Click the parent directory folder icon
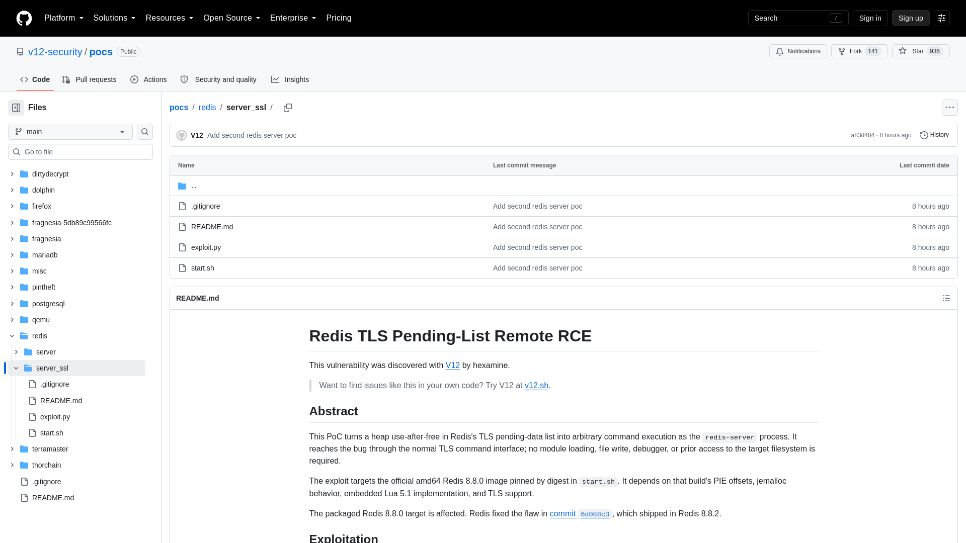Image resolution: width=966 pixels, height=543 pixels. tap(182, 186)
